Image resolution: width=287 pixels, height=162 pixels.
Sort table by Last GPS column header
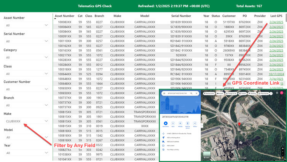pyautogui.click(x=276, y=16)
